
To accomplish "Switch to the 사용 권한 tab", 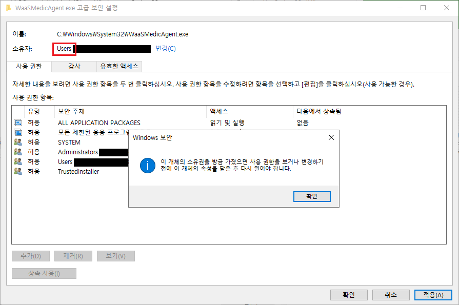I will click(29, 67).
